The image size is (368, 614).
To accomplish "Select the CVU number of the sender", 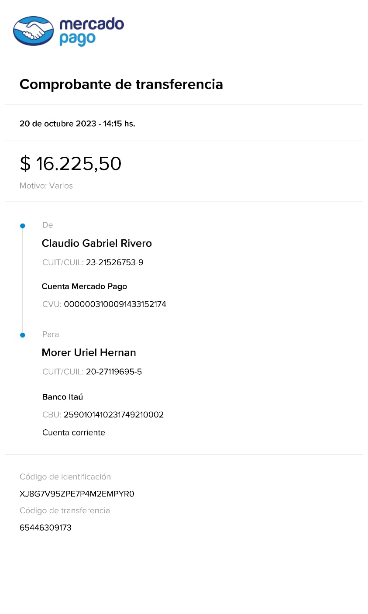I will [x=115, y=304].
